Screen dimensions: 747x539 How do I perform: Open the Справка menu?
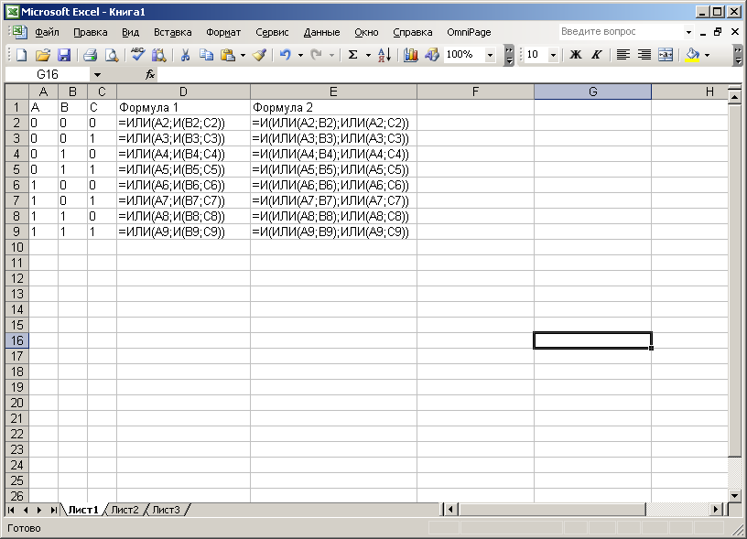pos(413,32)
